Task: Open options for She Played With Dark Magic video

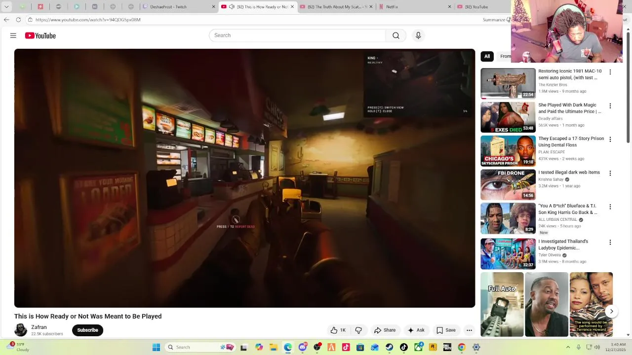Action: pos(610,106)
